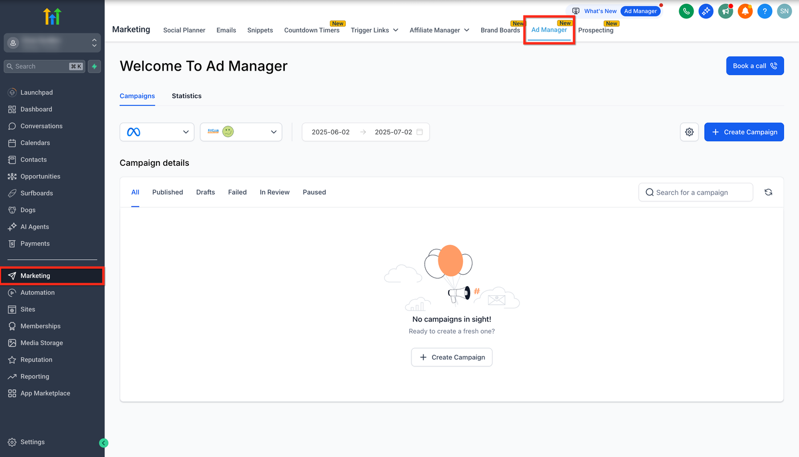Expand the ad account selector dropdown
The image size is (799, 457).
pyautogui.click(x=241, y=132)
